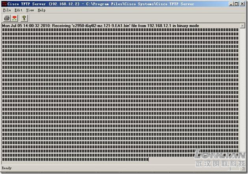Open the View menu

tap(30, 10)
